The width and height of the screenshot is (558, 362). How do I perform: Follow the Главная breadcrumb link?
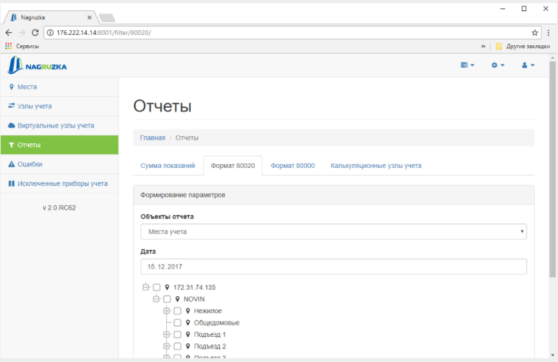coord(153,138)
